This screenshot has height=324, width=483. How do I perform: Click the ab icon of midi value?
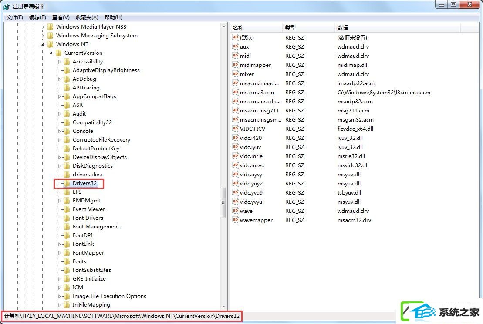(235, 56)
